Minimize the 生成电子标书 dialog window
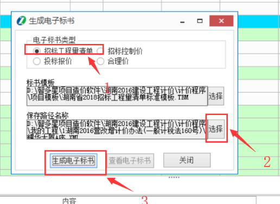The image size is (280, 204). (x=182, y=21)
